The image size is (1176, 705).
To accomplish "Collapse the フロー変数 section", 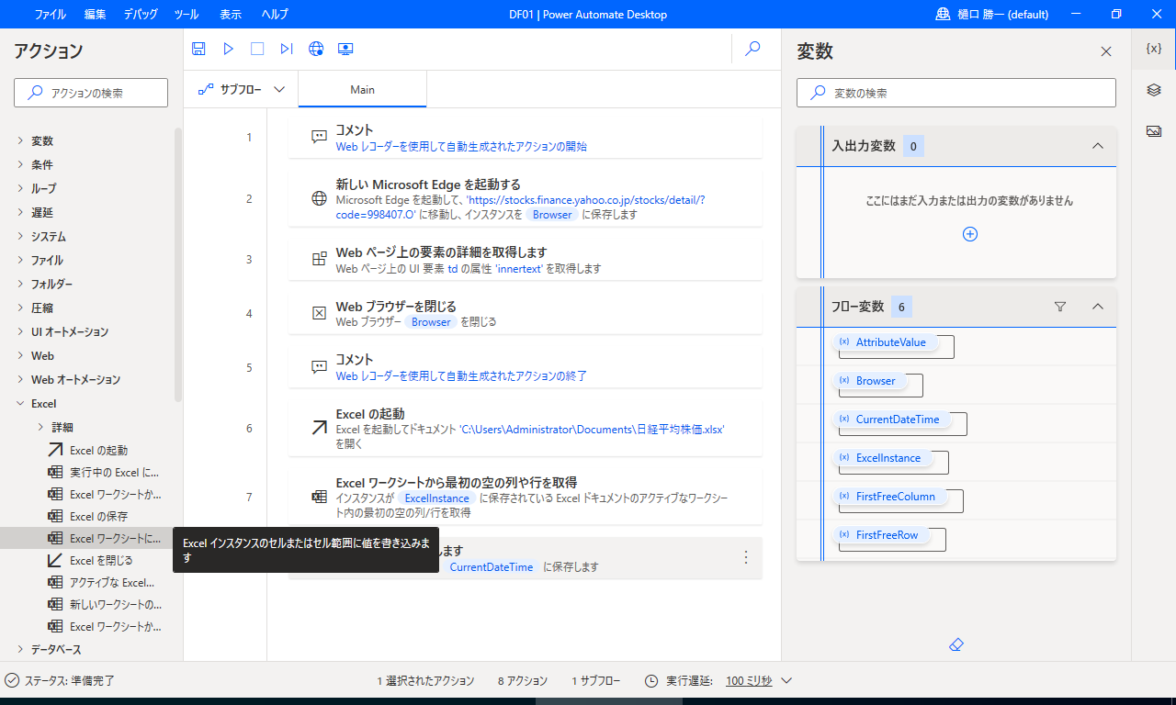I will click(x=1097, y=307).
